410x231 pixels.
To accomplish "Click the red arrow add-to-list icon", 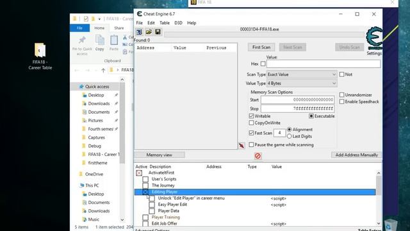I will (x=242, y=146).
